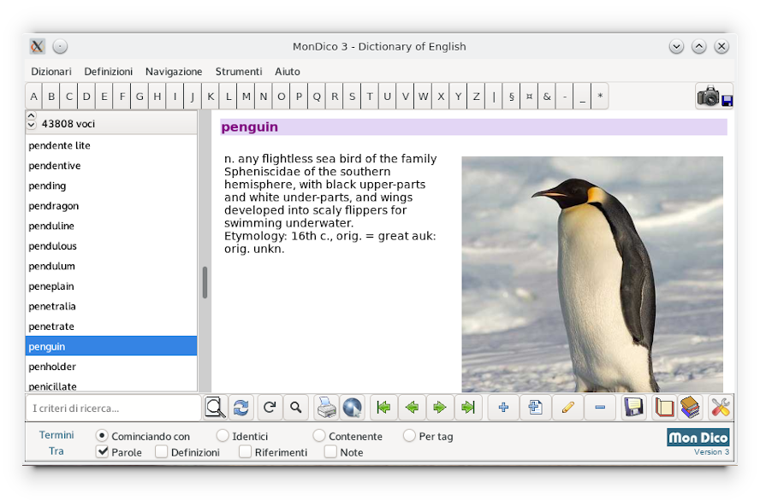Select the word penetrate in list
Viewport: 760px width, 500px height.
pyautogui.click(x=111, y=326)
